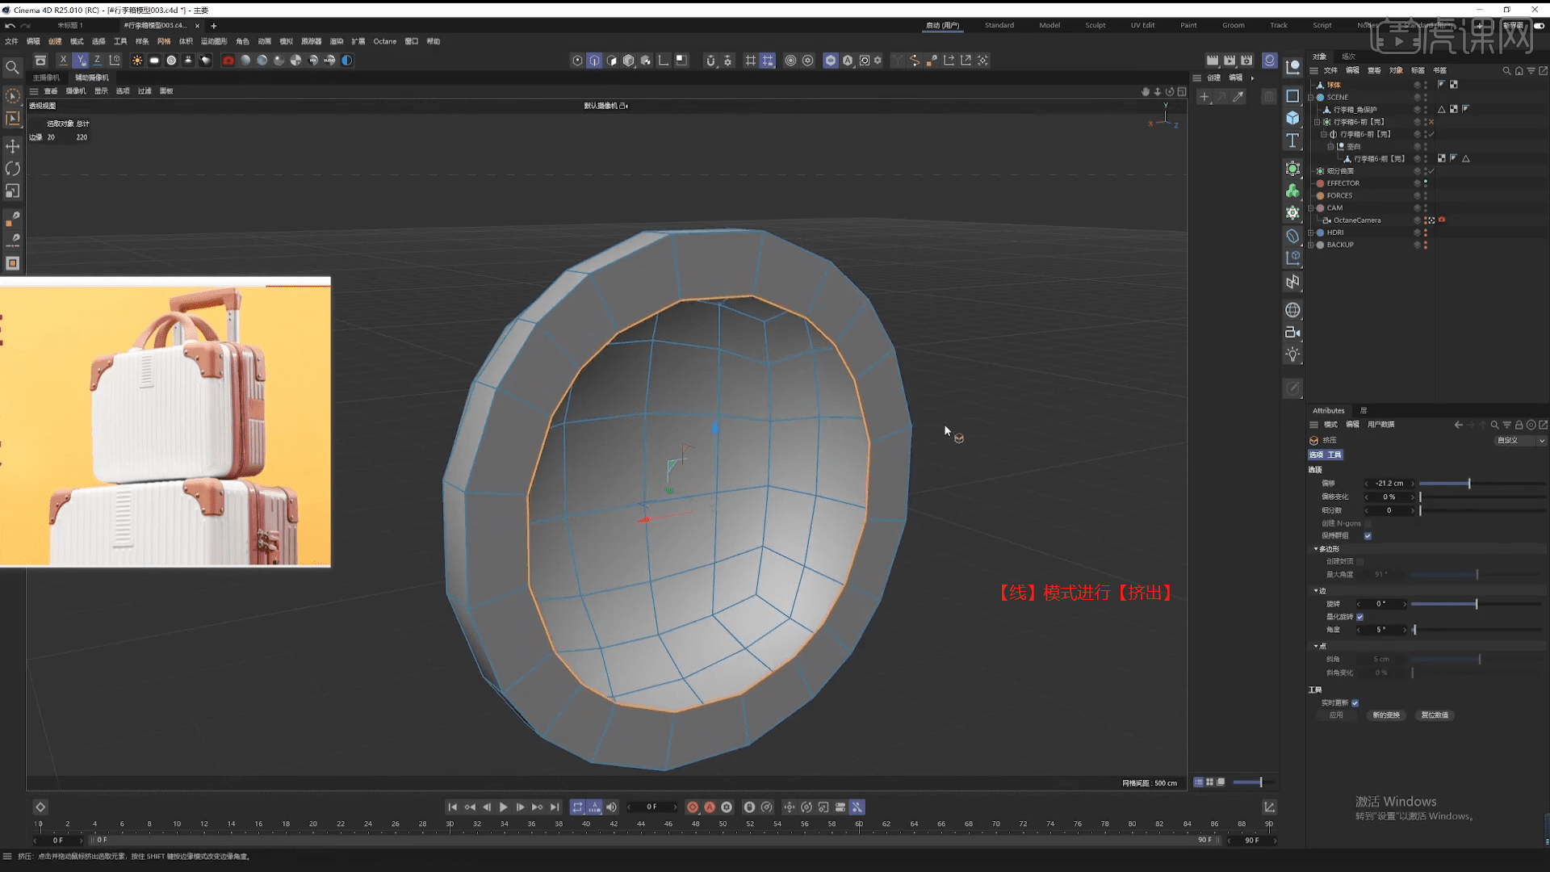The image size is (1550, 872).
Task: Click the deformer bend icon
Action: tap(1292, 236)
